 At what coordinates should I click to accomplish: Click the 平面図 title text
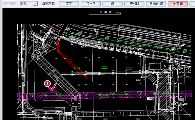point(106,12)
